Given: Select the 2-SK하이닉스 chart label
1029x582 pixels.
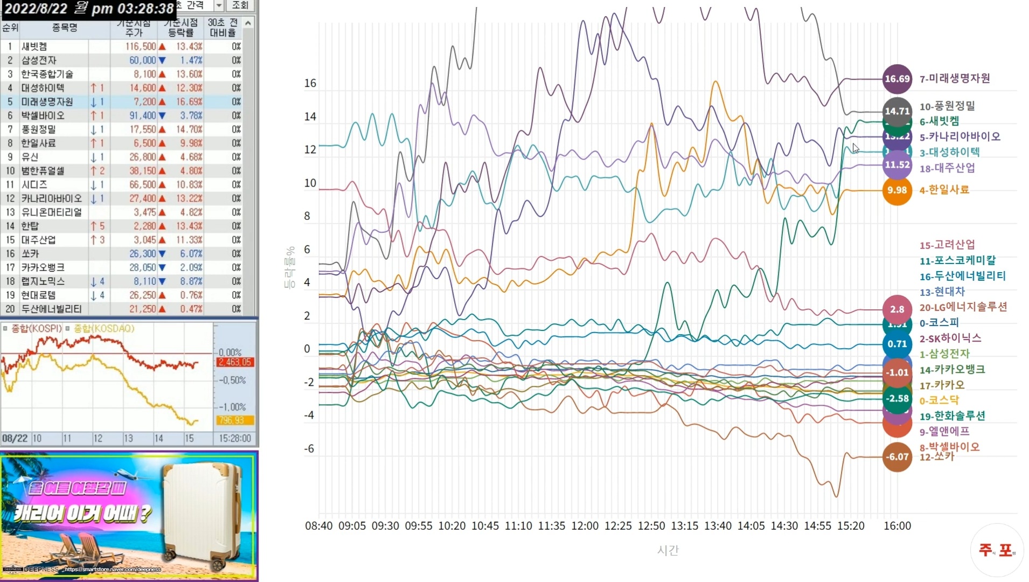Looking at the screenshot, I should tap(950, 338).
